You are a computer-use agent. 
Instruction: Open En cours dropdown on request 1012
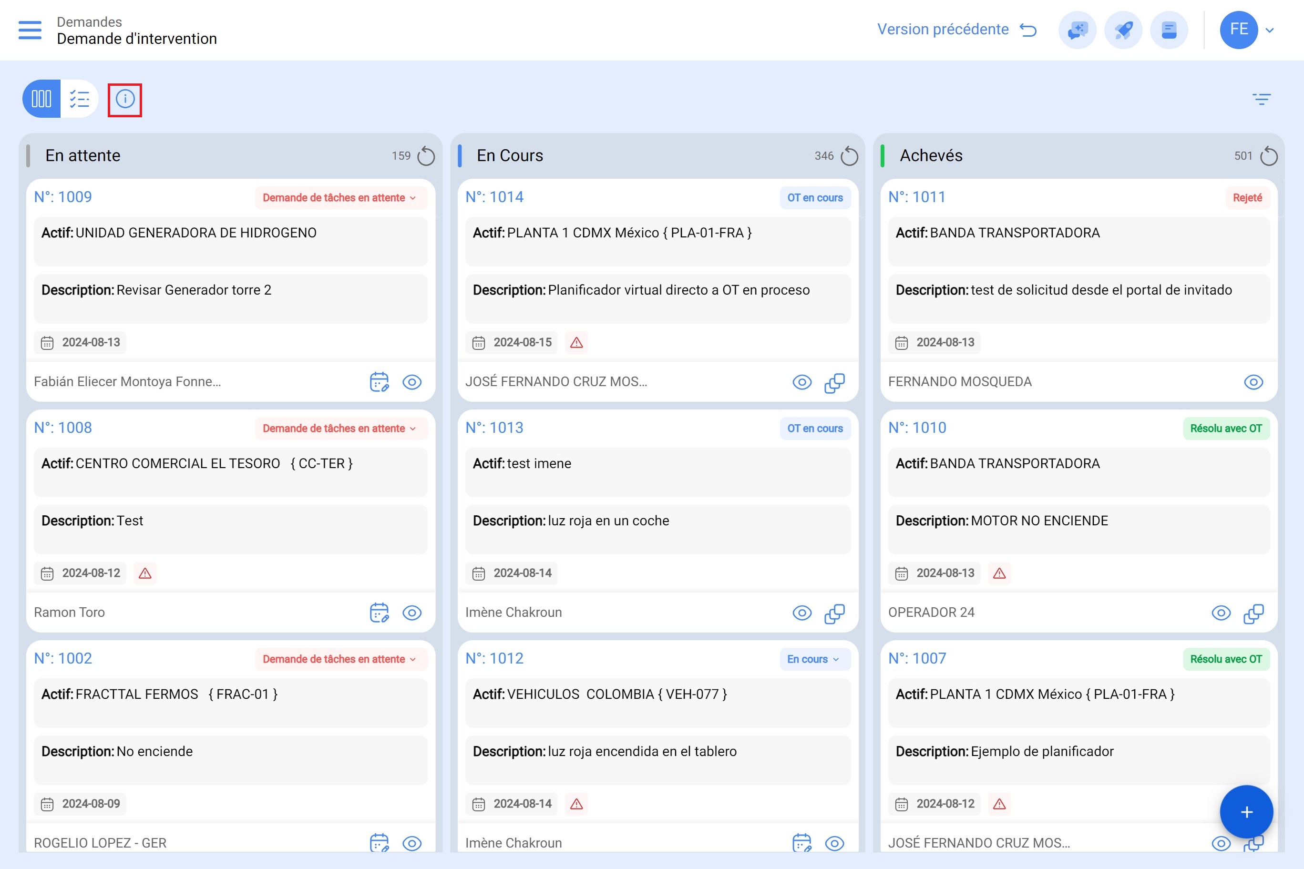coord(815,659)
